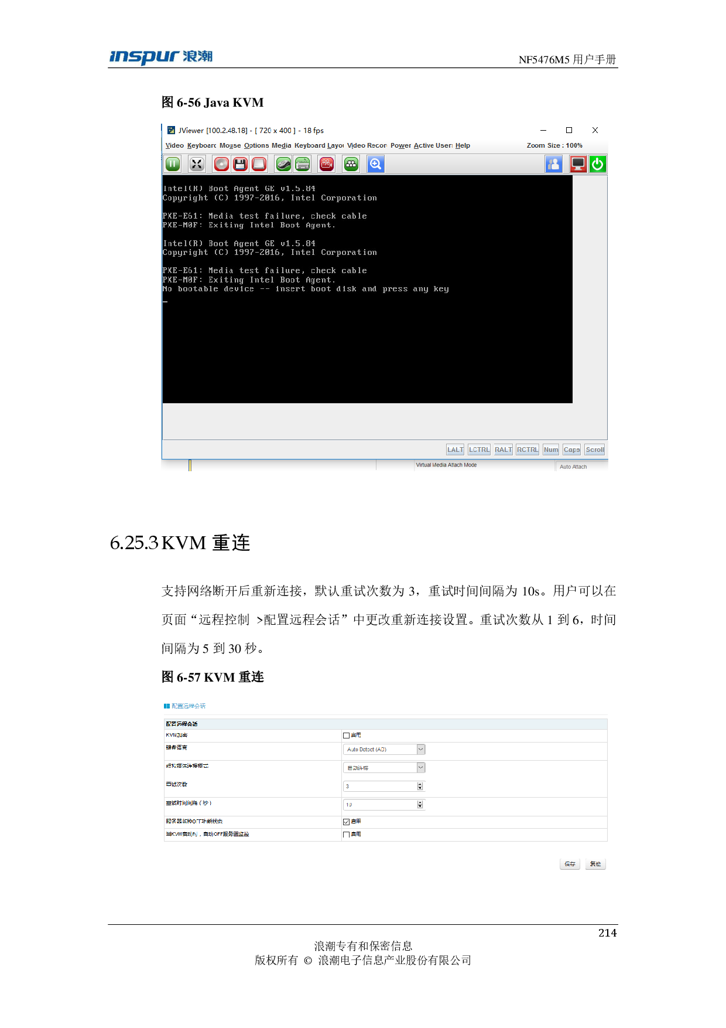This screenshot has height=1028, width=726.
Task: Click the magnifier zoom icon
Action: 375,165
